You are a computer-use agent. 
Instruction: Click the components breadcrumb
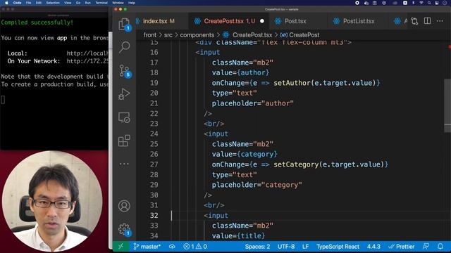197,35
